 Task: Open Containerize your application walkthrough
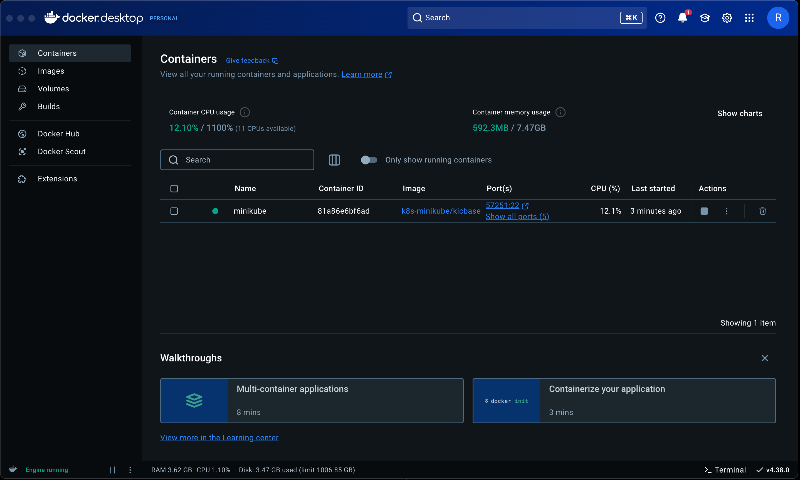pos(624,401)
